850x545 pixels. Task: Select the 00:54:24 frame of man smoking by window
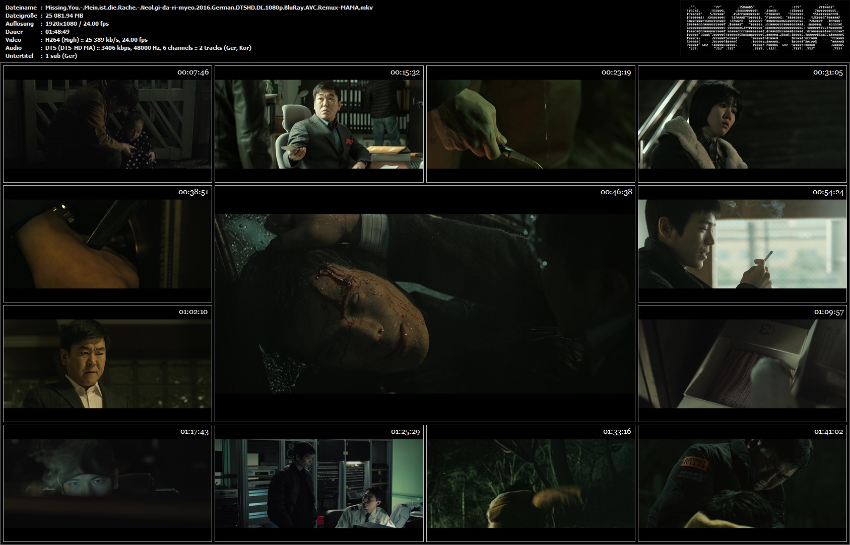click(742, 244)
